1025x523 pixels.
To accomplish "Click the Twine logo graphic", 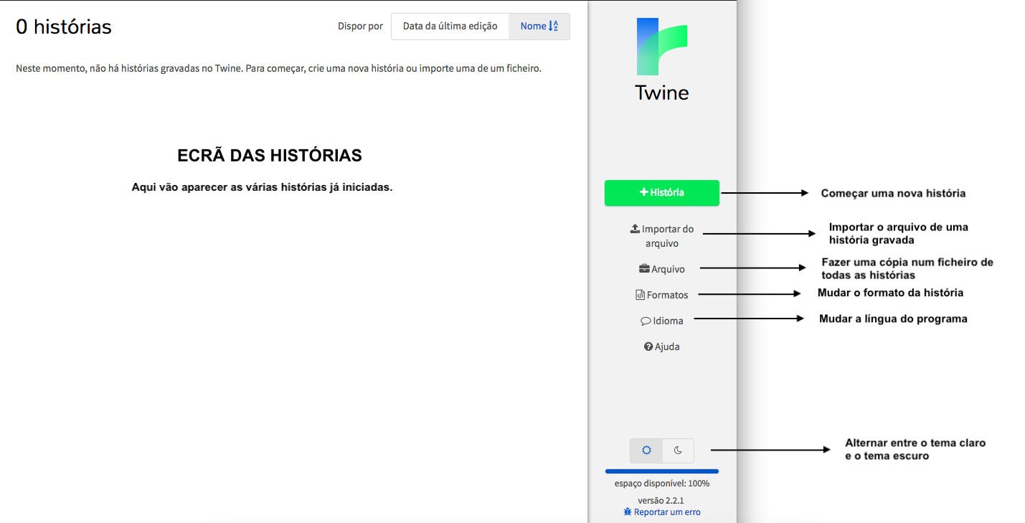I will click(661, 47).
